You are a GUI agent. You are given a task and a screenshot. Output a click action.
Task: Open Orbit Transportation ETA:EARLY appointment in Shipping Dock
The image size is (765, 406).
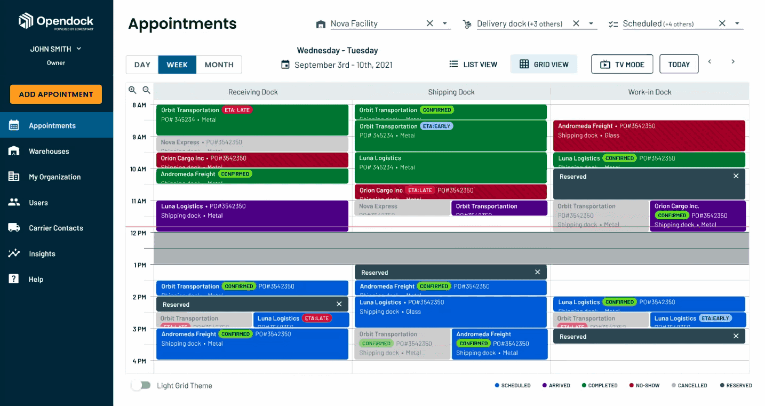[x=451, y=136]
